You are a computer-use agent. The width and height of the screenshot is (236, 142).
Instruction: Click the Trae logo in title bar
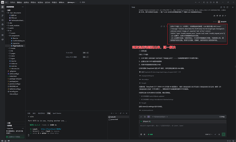[x=2, y=2]
